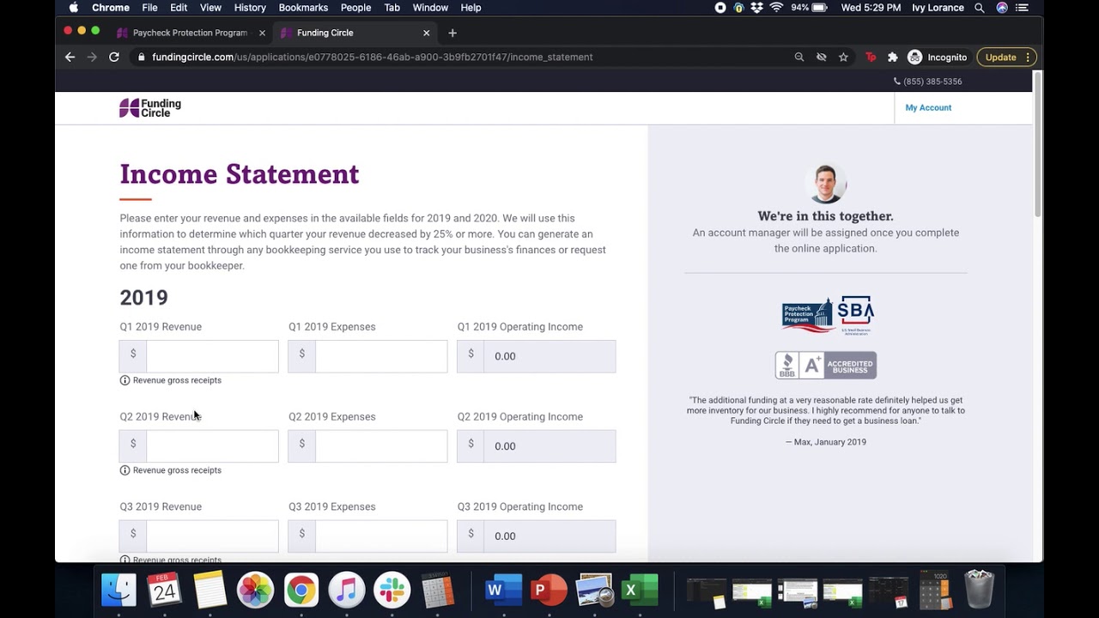
Task: Click the BBB Accredited Business badge
Action: click(x=826, y=365)
